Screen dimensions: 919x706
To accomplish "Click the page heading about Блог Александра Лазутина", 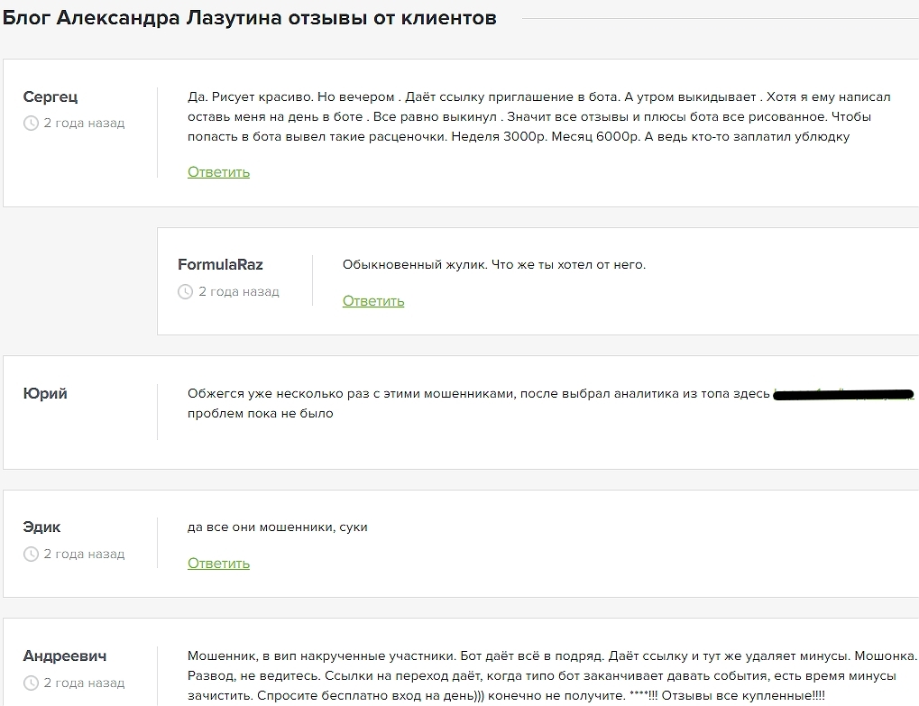I will (x=249, y=18).
